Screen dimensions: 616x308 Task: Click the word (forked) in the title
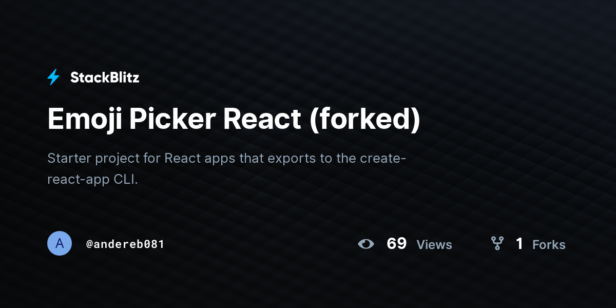coord(364,119)
